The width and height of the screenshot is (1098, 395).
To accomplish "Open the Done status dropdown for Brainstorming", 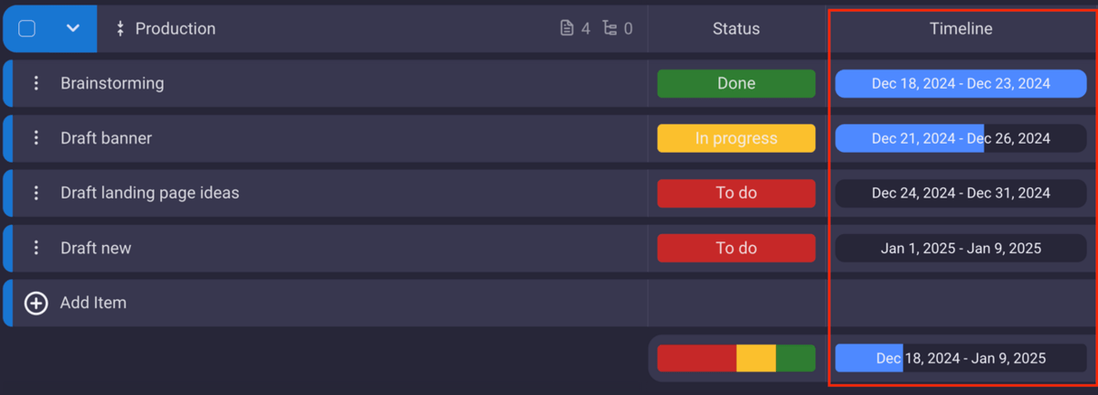I will 736,83.
